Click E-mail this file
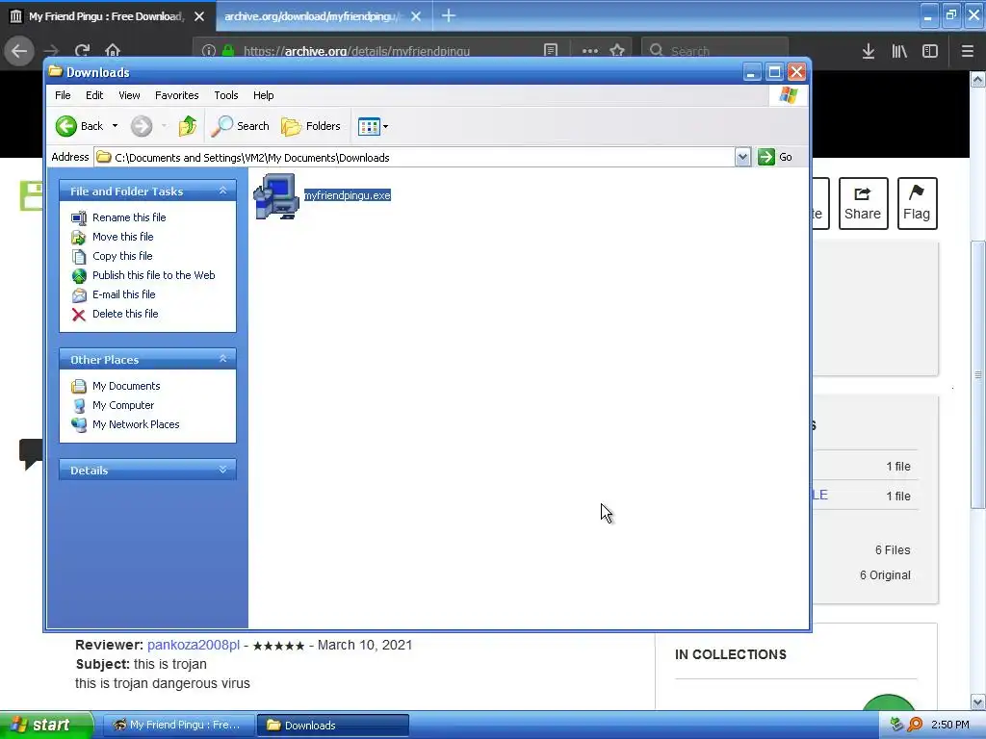Screen dimensions: 986x739 point(123,294)
